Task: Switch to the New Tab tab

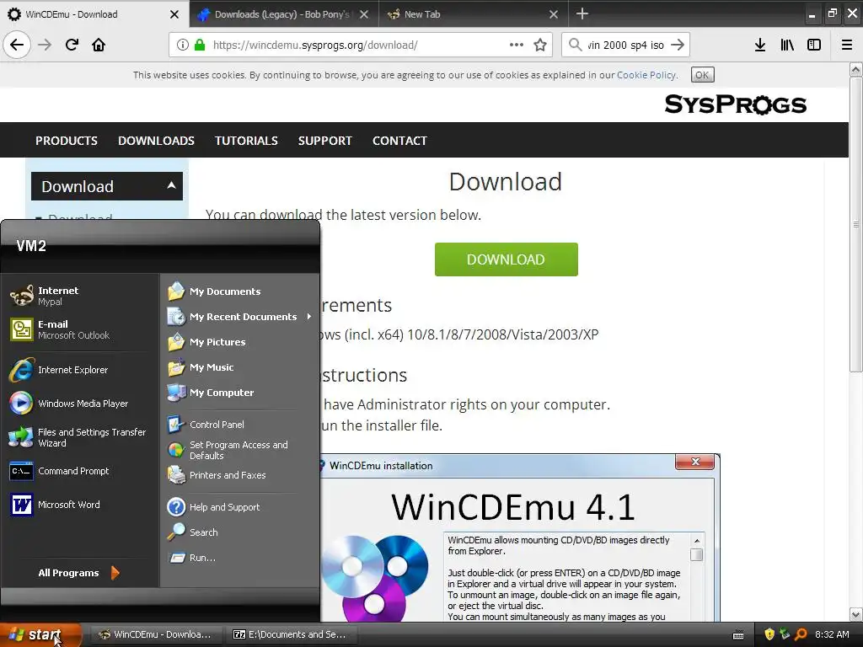Action: [474, 14]
